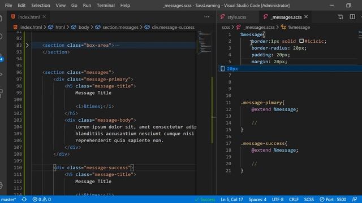Click @extend %message on line 12
Viewport: 362px width, 203px height.
(275, 109)
